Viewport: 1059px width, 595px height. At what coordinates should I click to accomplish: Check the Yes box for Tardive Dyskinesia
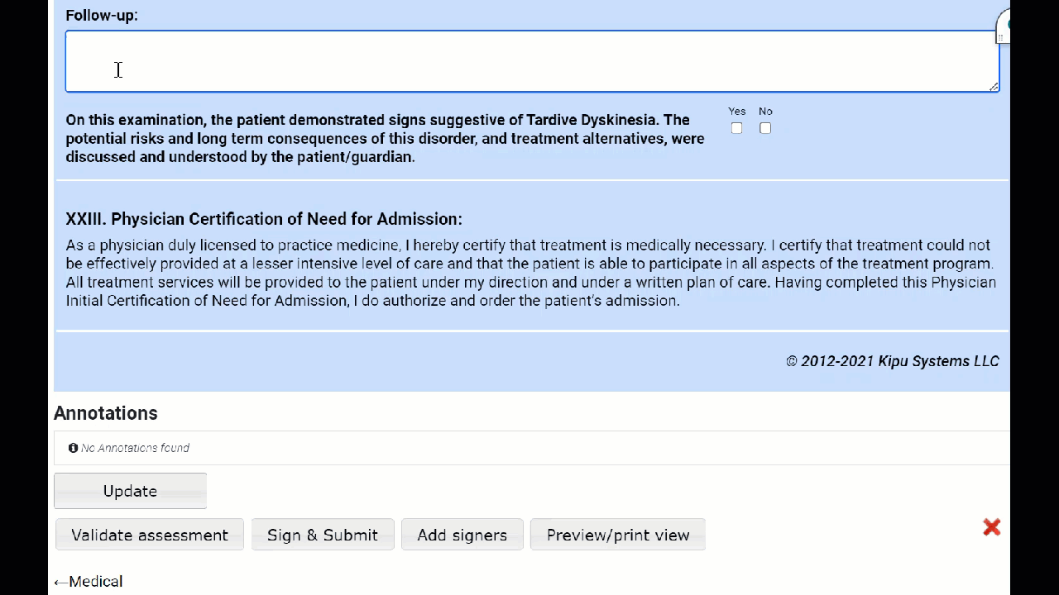(736, 128)
